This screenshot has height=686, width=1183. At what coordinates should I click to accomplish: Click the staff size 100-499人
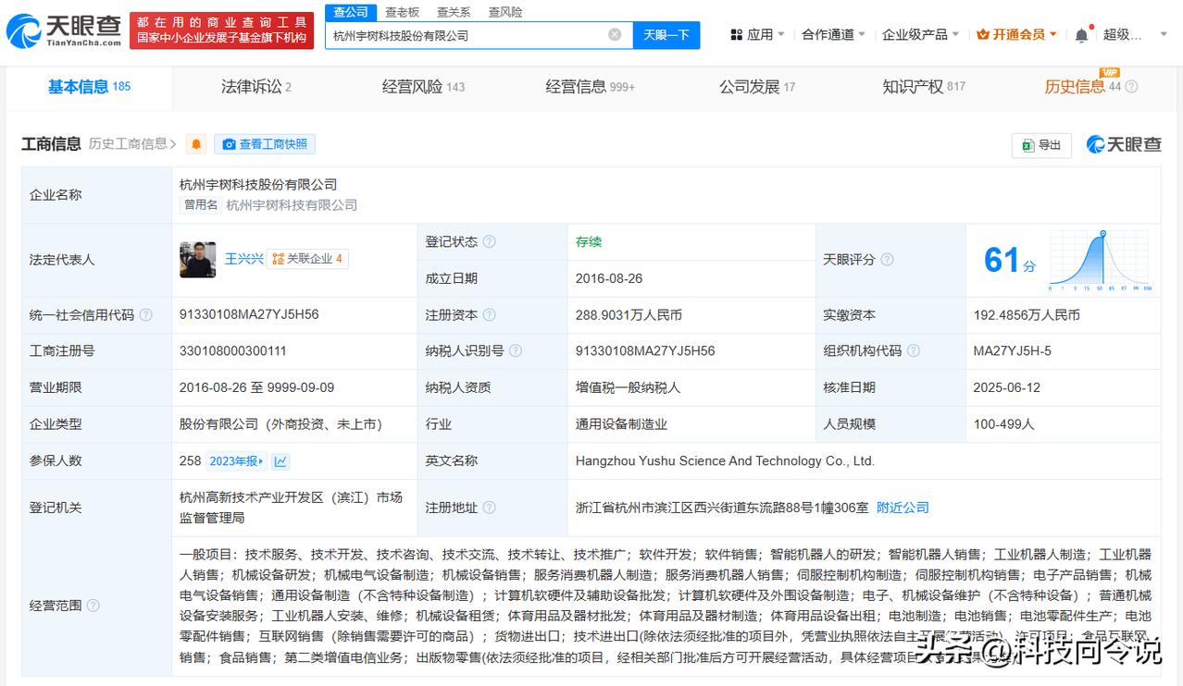click(1004, 423)
